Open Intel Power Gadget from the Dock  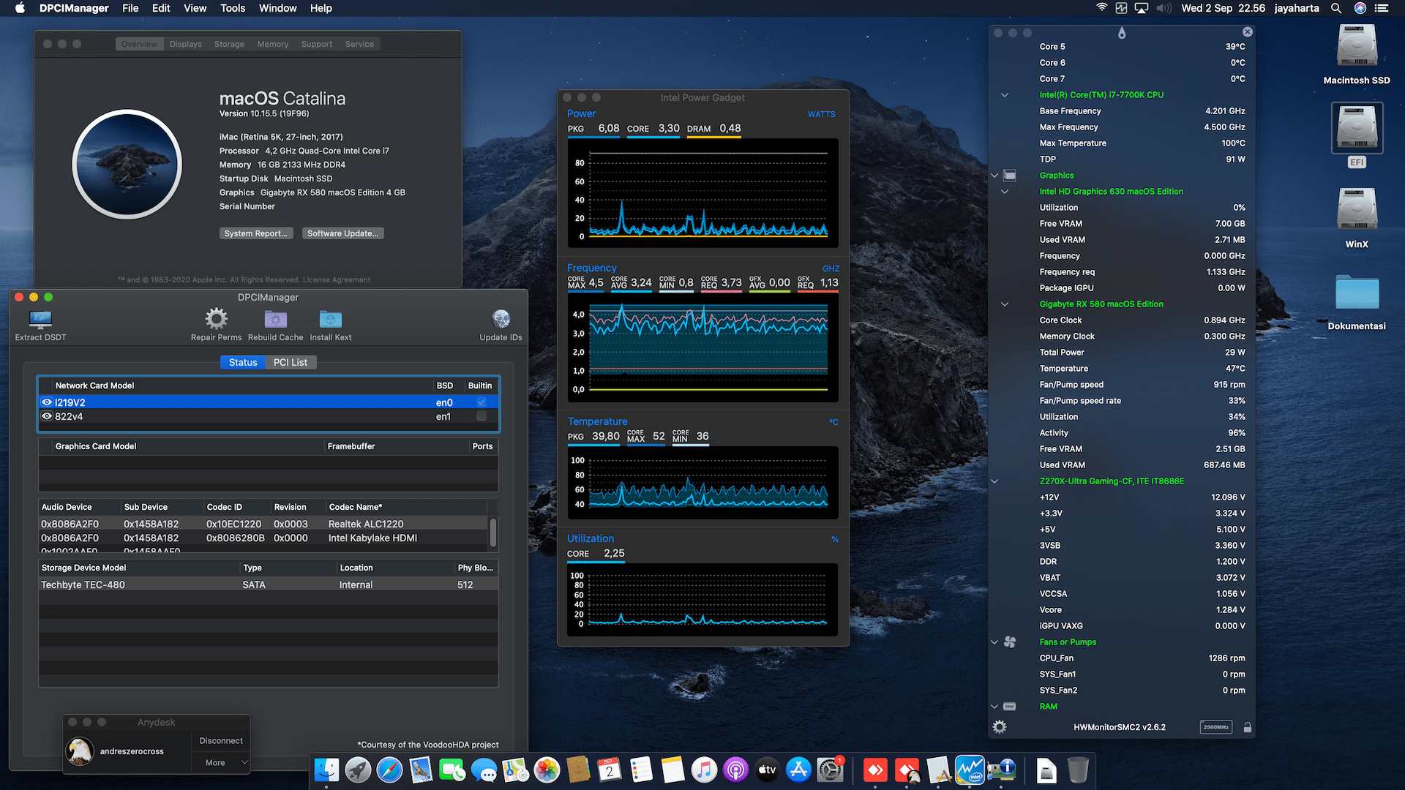[970, 770]
